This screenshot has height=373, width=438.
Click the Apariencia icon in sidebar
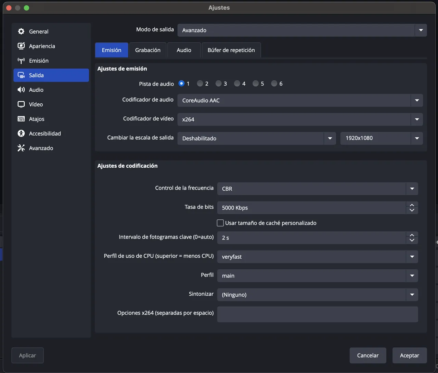coord(21,46)
